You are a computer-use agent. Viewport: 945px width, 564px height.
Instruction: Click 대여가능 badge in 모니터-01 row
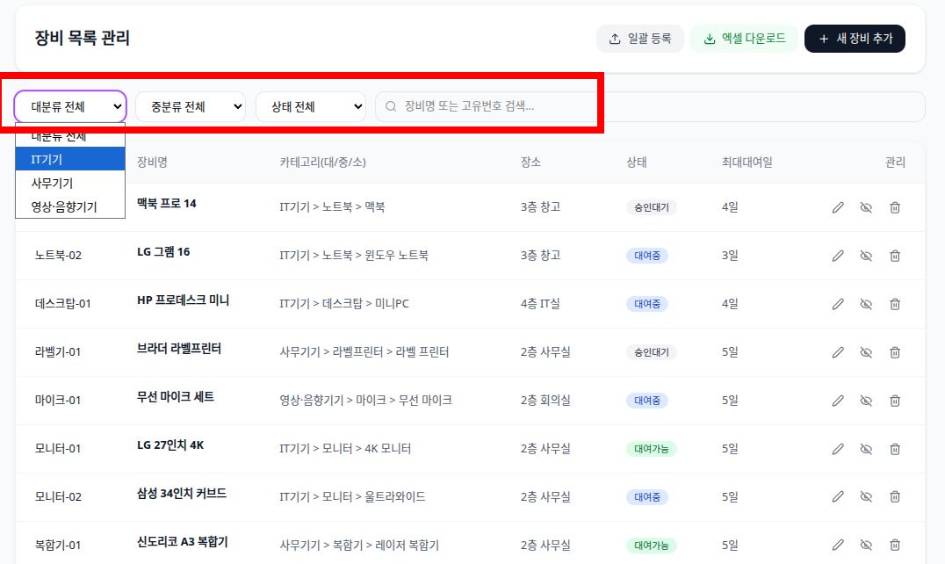(x=651, y=448)
